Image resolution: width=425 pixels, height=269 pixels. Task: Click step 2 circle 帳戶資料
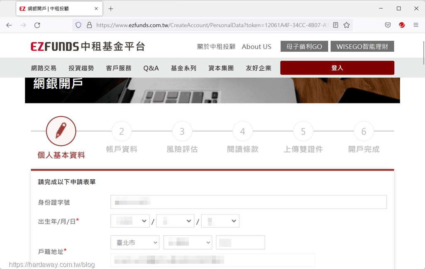122,131
